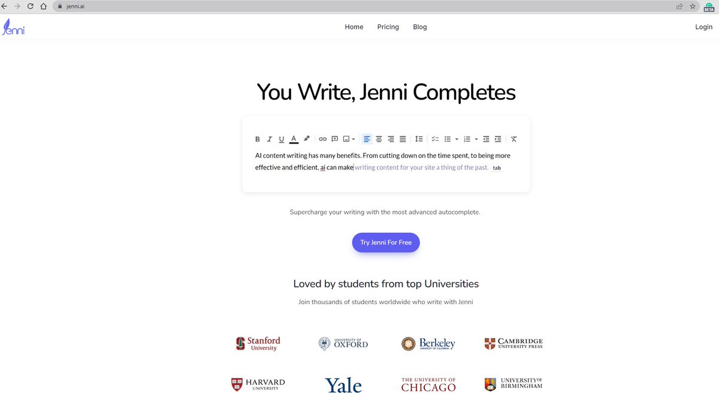The image size is (719, 403).
Task: Click the Jenni logo
Action: pyautogui.click(x=13, y=27)
